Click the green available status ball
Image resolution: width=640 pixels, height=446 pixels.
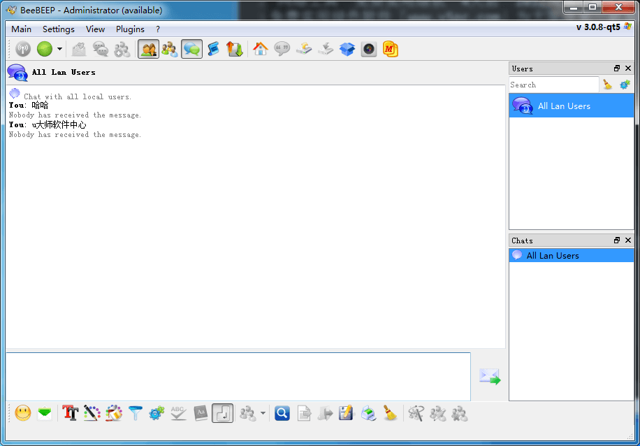click(x=45, y=50)
